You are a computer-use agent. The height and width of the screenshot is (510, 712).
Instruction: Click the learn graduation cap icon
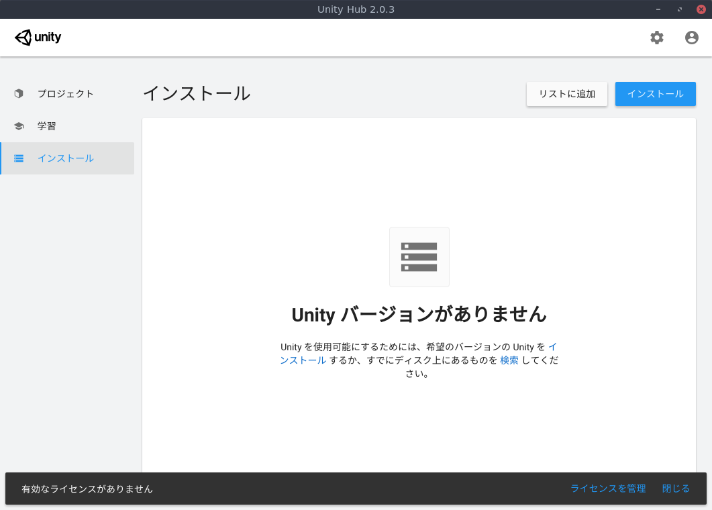[x=17, y=126]
